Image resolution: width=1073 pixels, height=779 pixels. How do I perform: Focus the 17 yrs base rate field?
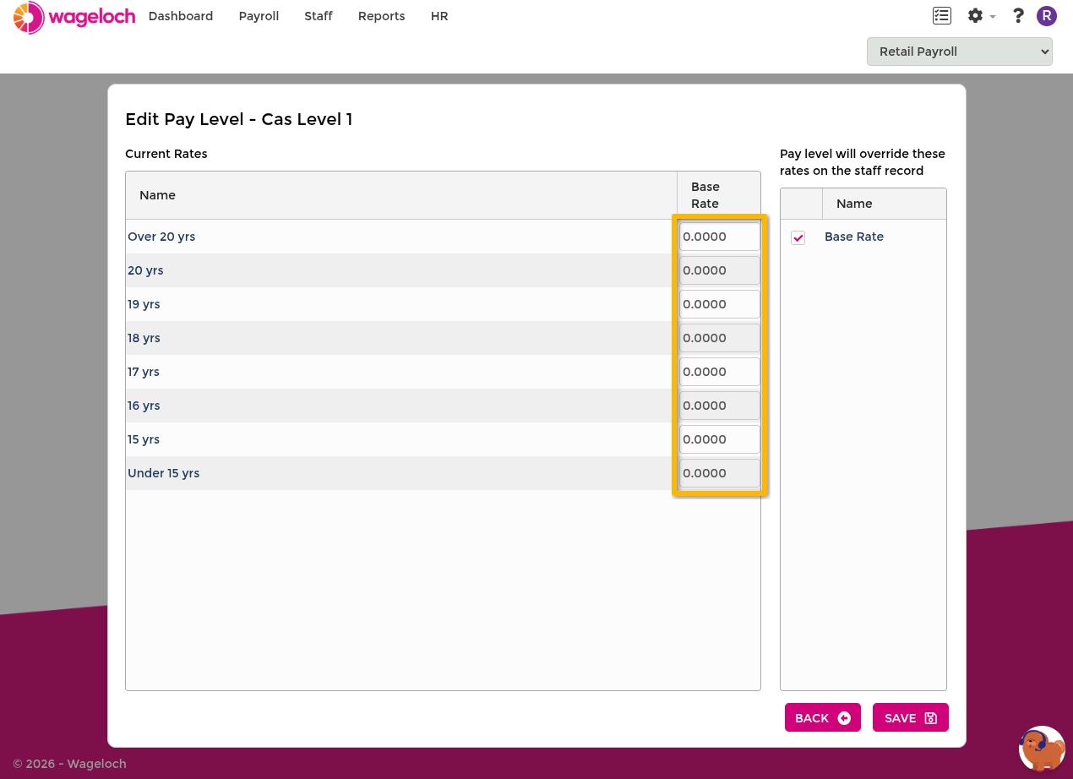(x=720, y=372)
